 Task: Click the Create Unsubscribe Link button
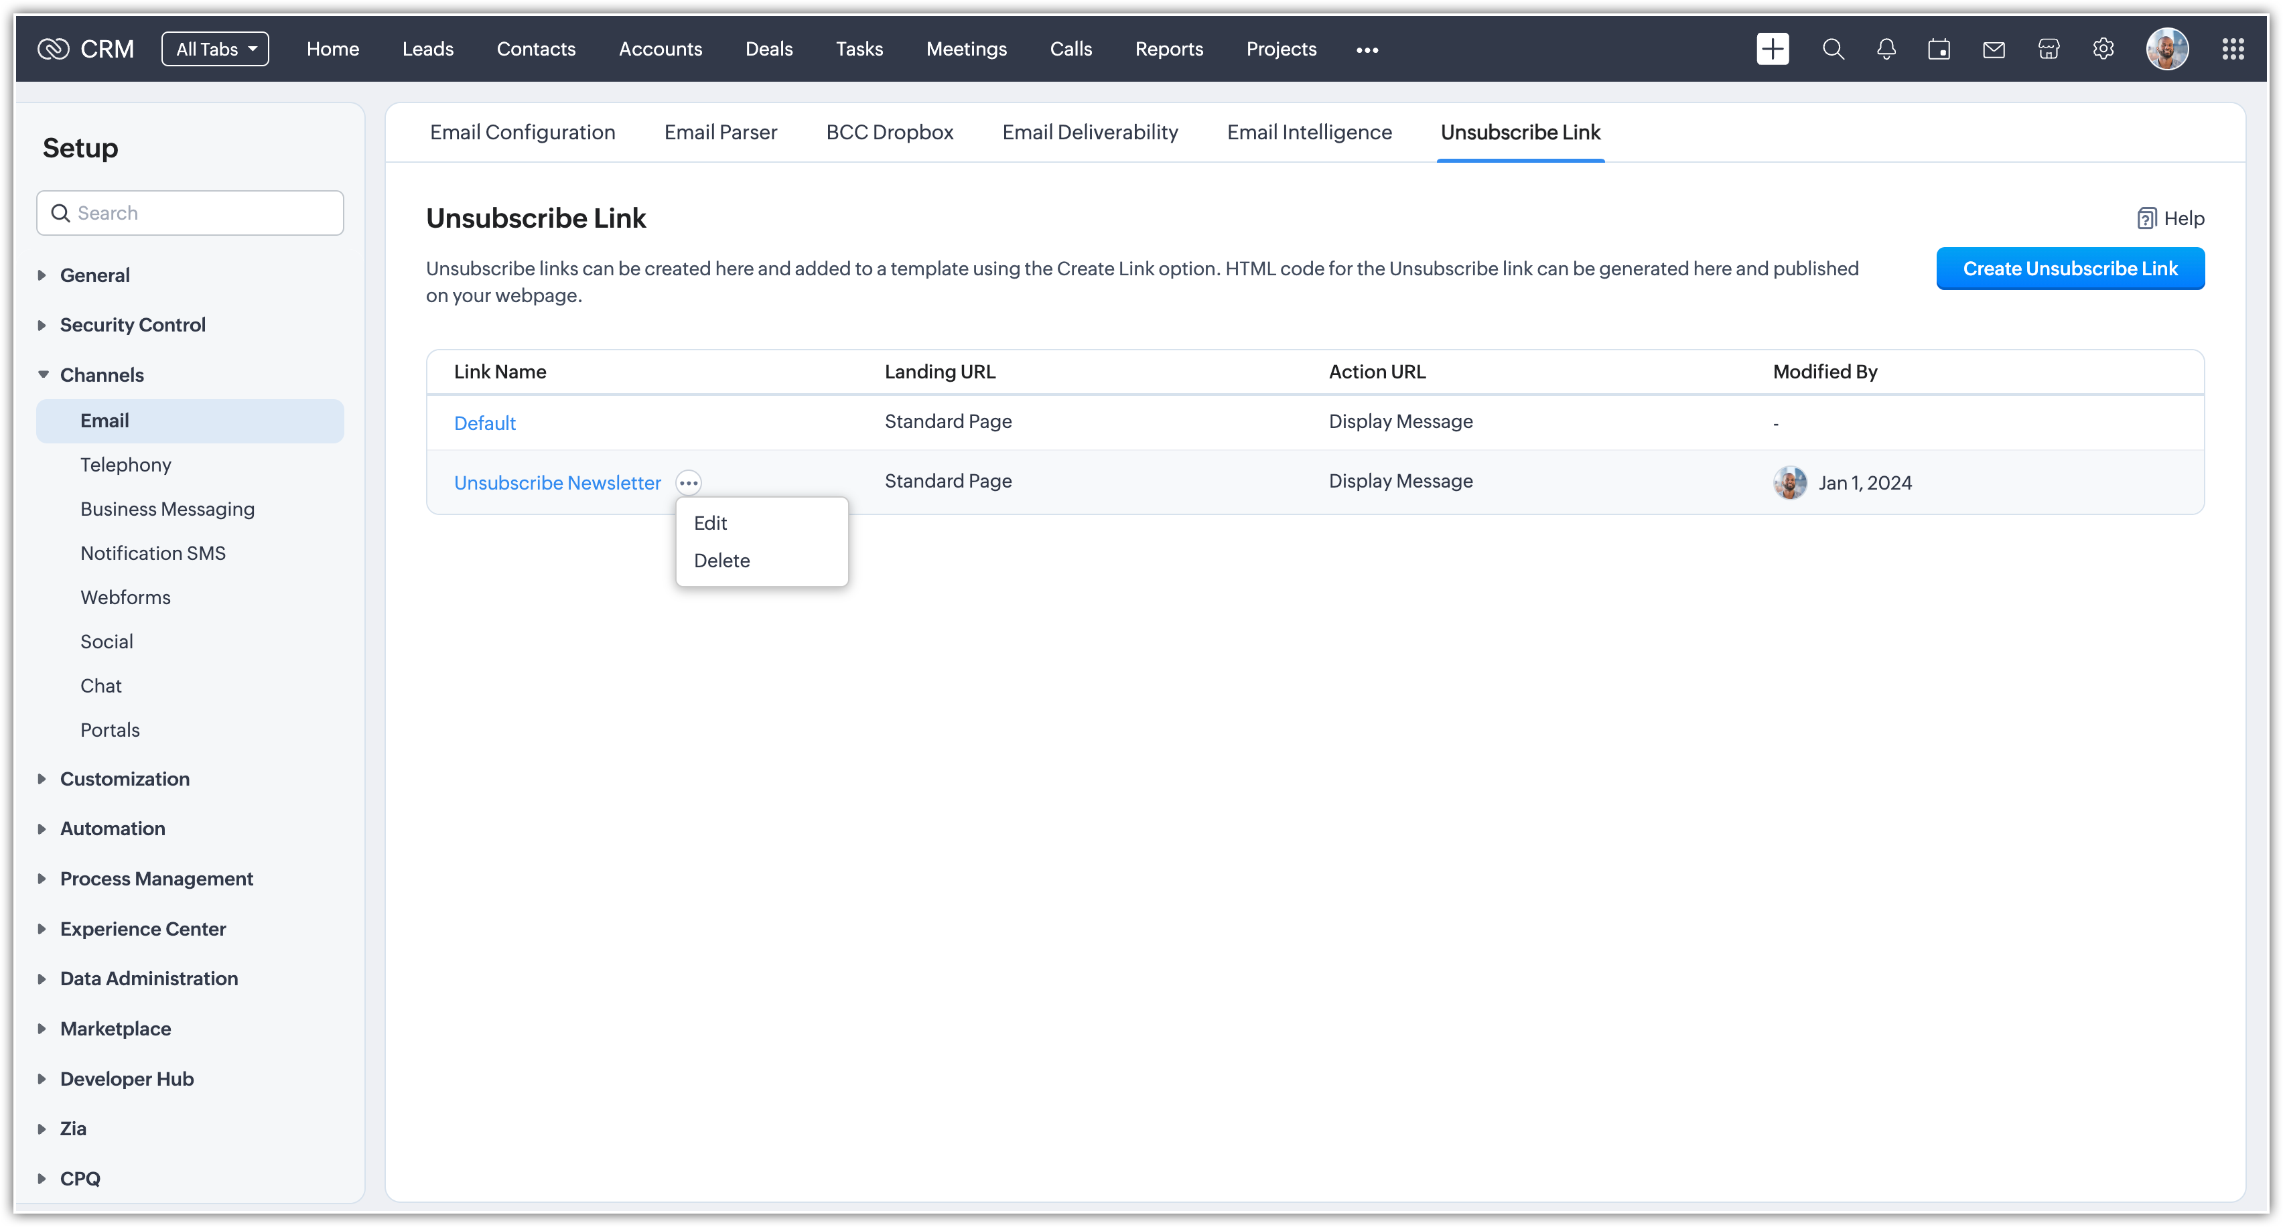click(2069, 269)
